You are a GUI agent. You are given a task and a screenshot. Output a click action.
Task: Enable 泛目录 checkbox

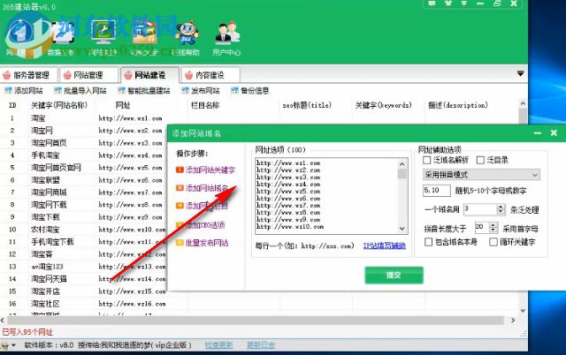pyautogui.click(x=480, y=160)
